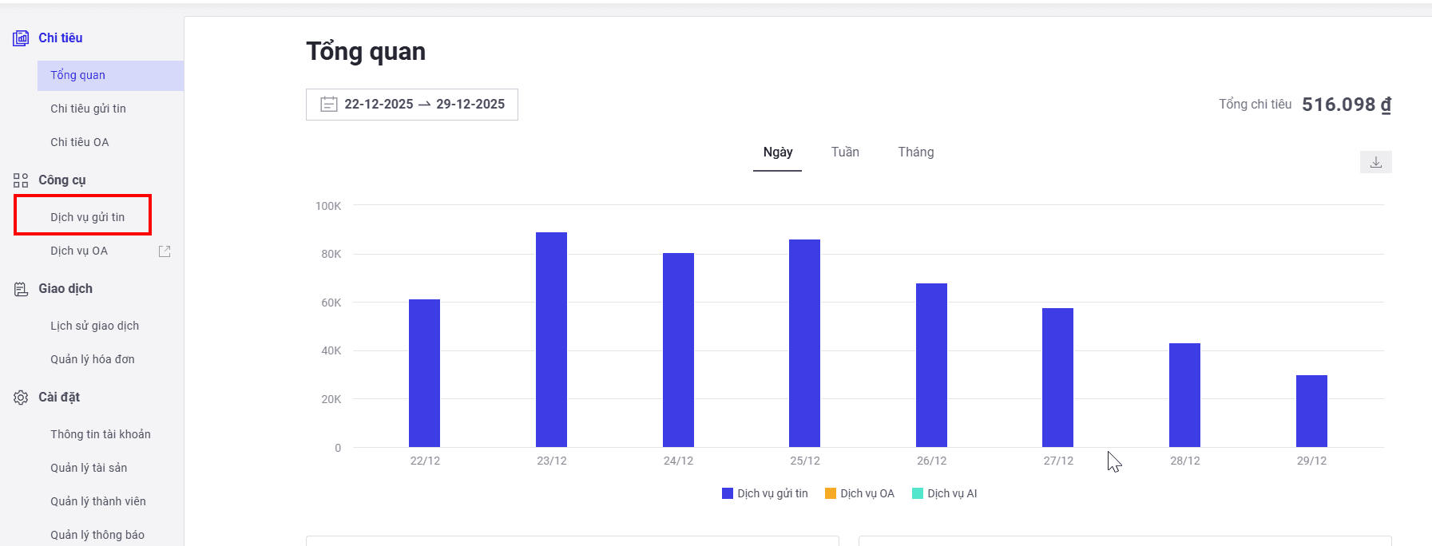1432x546 pixels.
Task: Click the download chart icon
Action: 1375,162
